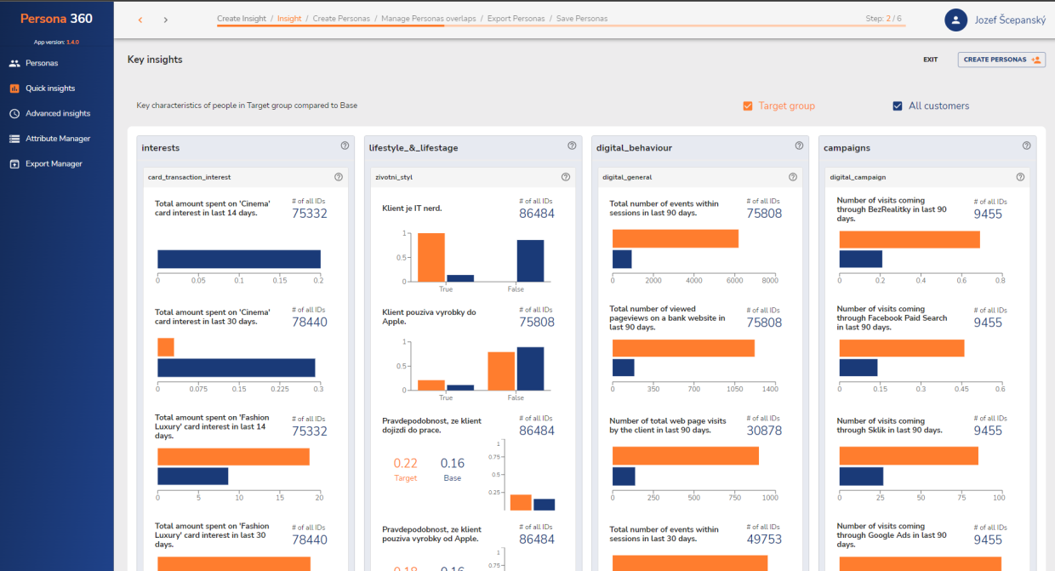Open Attribute Manager in the sidebar
The image size is (1055, 571).
pos(56,139)
